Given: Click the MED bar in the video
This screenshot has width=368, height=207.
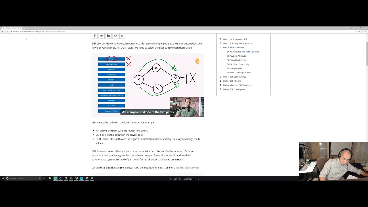Looking at the screenshot, I should click(x=112, y=85).
